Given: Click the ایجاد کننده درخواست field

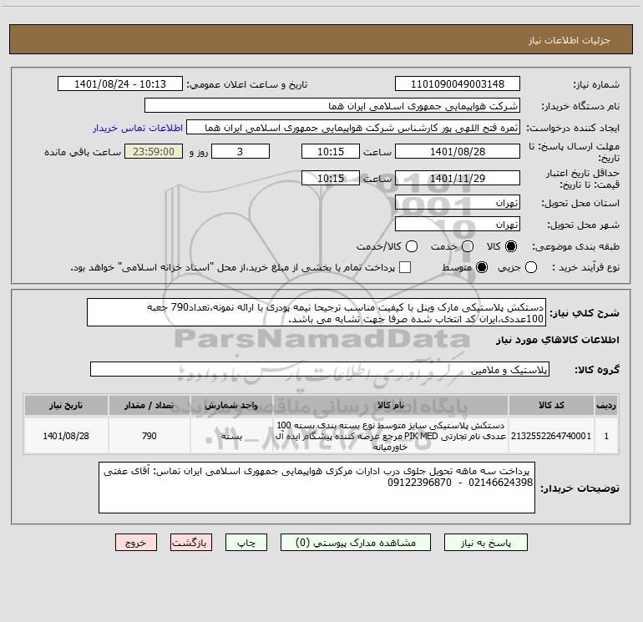Looking at the screenshot, I should [353, 127].
